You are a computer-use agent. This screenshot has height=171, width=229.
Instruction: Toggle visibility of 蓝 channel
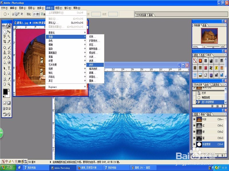click(194, 138)
